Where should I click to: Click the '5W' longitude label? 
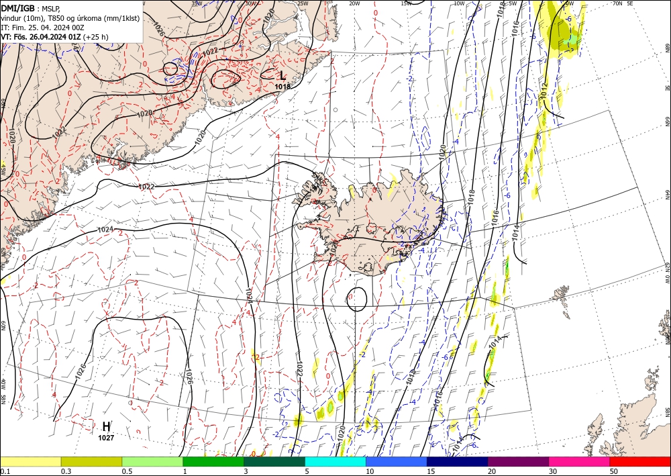tap(513, 3)
